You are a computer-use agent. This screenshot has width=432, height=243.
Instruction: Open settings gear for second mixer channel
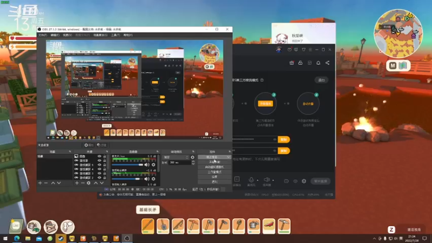153,179
